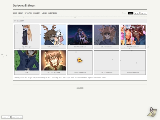The height and width of the screenshot is (120, 160).
Task: Switch to the forest theme
Action: (144, 13)
